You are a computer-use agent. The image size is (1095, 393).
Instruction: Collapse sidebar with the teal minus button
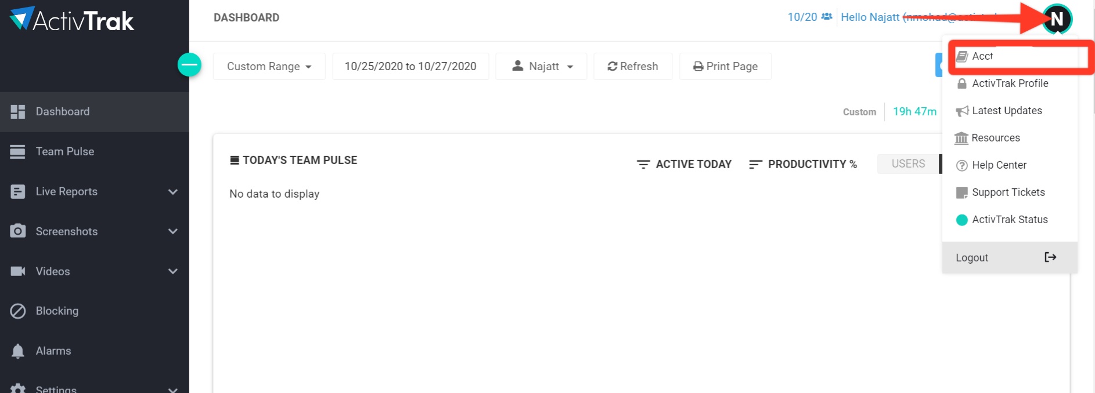[x=189, y=64]
